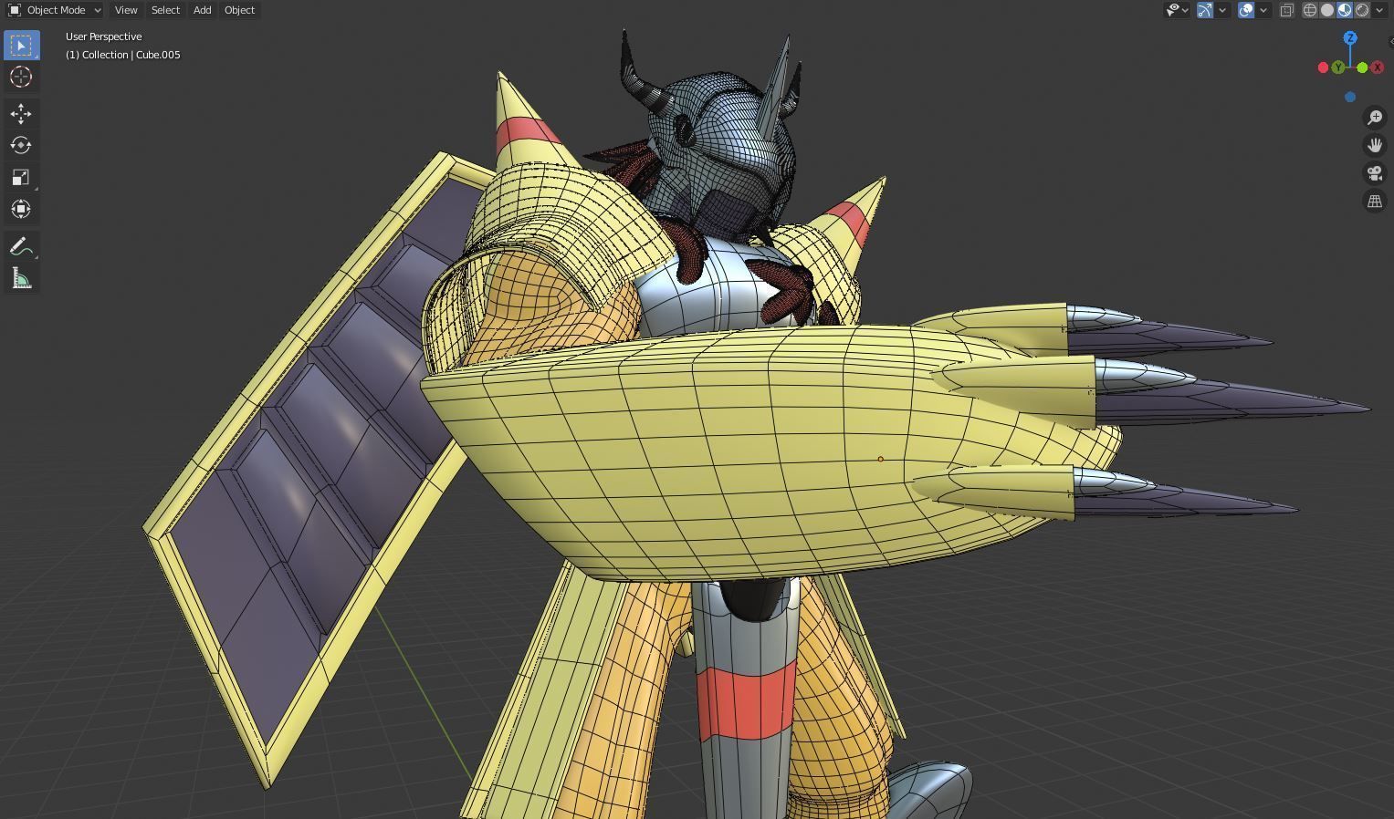Activate the 3D Cursor tool
Screen dimensions: 1394x819
click(22, 78)
